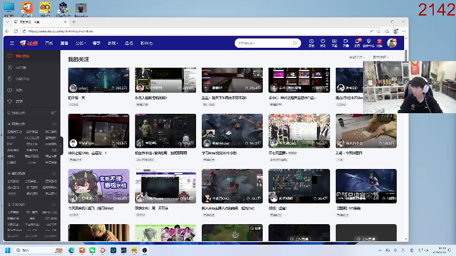Image resolution: width=456 pixels, height=256 pixels.
Task: Expand the 分类 dropdown in navigation bar
Action: (80, 43)
